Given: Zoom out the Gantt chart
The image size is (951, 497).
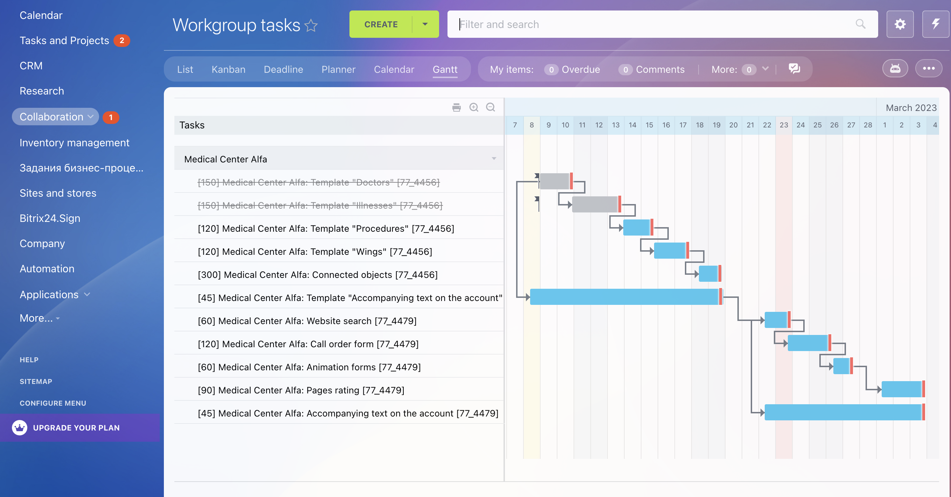Looking at the screenshot, I should point(490,107).
